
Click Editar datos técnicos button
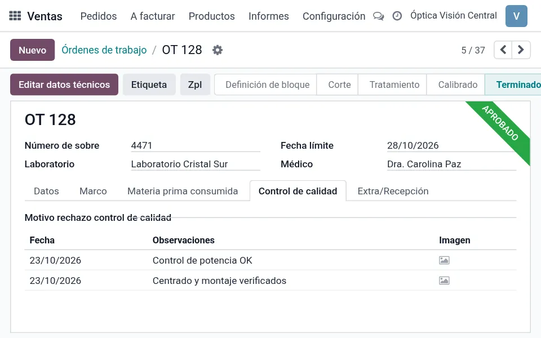[64, 84]
